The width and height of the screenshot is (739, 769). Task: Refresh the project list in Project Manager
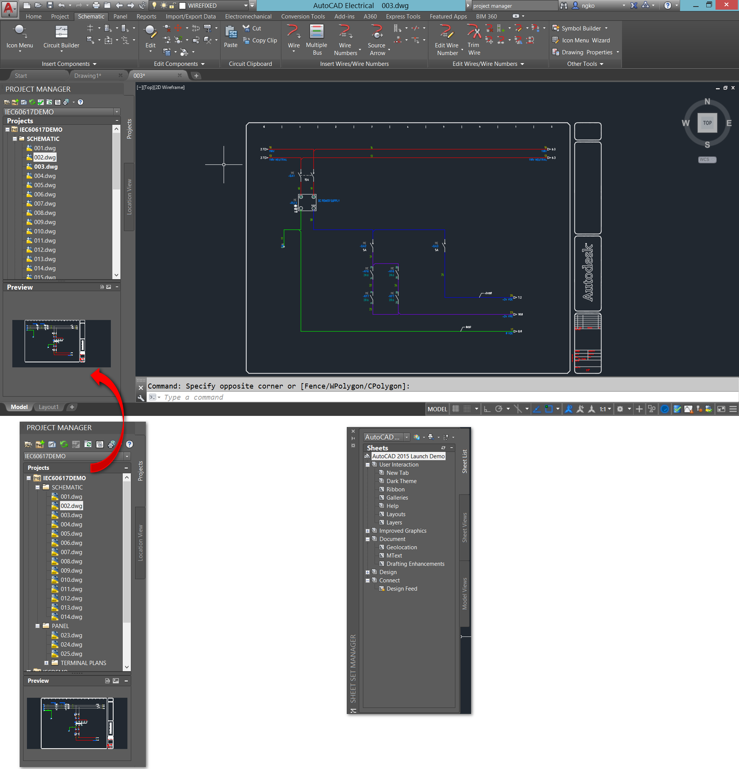tap(32, 102)
